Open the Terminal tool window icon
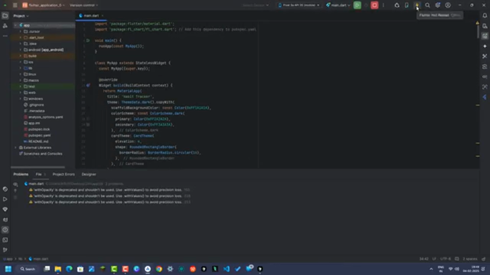490x275 pixels. pos(5,240)
